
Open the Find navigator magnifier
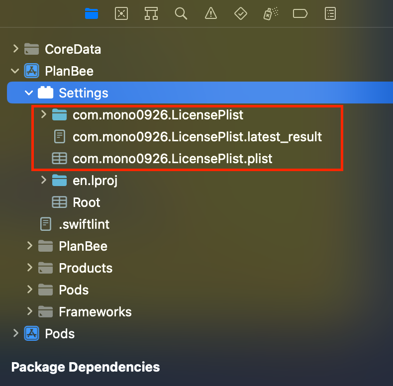[181, 13]
